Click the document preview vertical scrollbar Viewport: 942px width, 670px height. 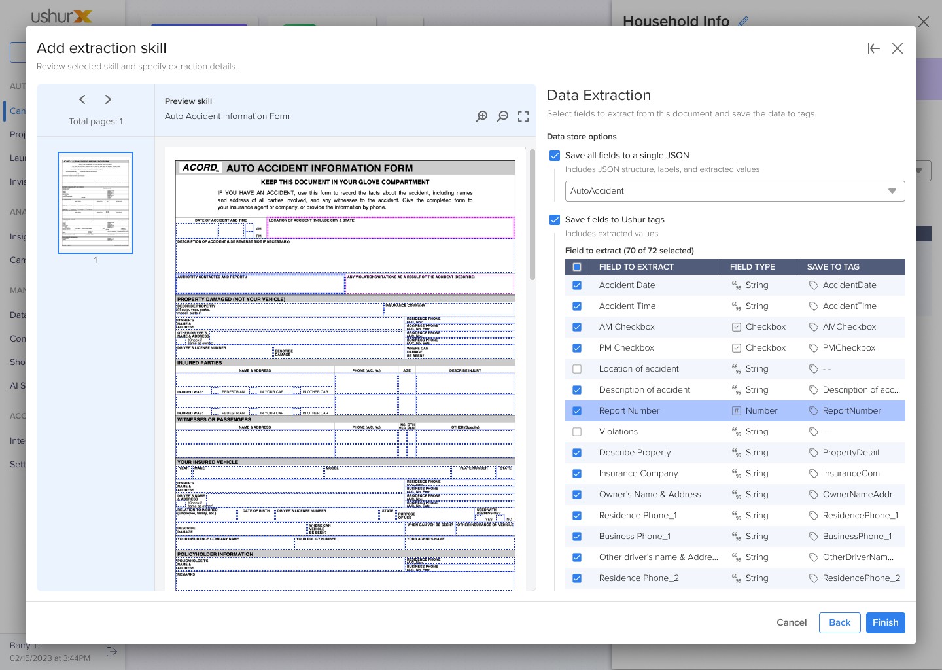(x=532, y=216)
